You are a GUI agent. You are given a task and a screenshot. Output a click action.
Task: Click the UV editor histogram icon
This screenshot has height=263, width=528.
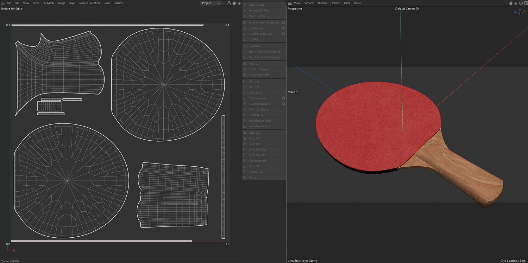pyautogui.click(x=224, y=3)
